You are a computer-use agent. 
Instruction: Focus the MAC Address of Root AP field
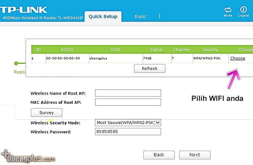(128, 102)
